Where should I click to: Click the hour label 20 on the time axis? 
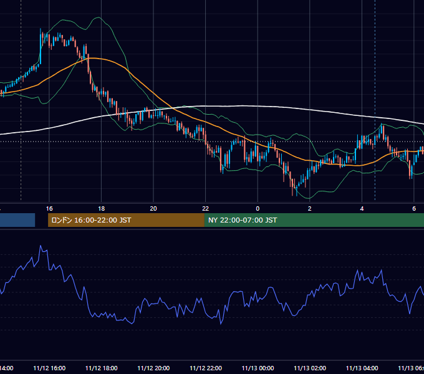153,209
